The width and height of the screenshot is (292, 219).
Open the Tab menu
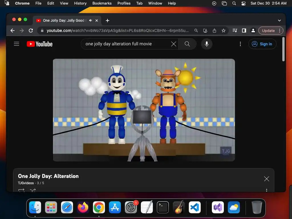pos(139,3)
